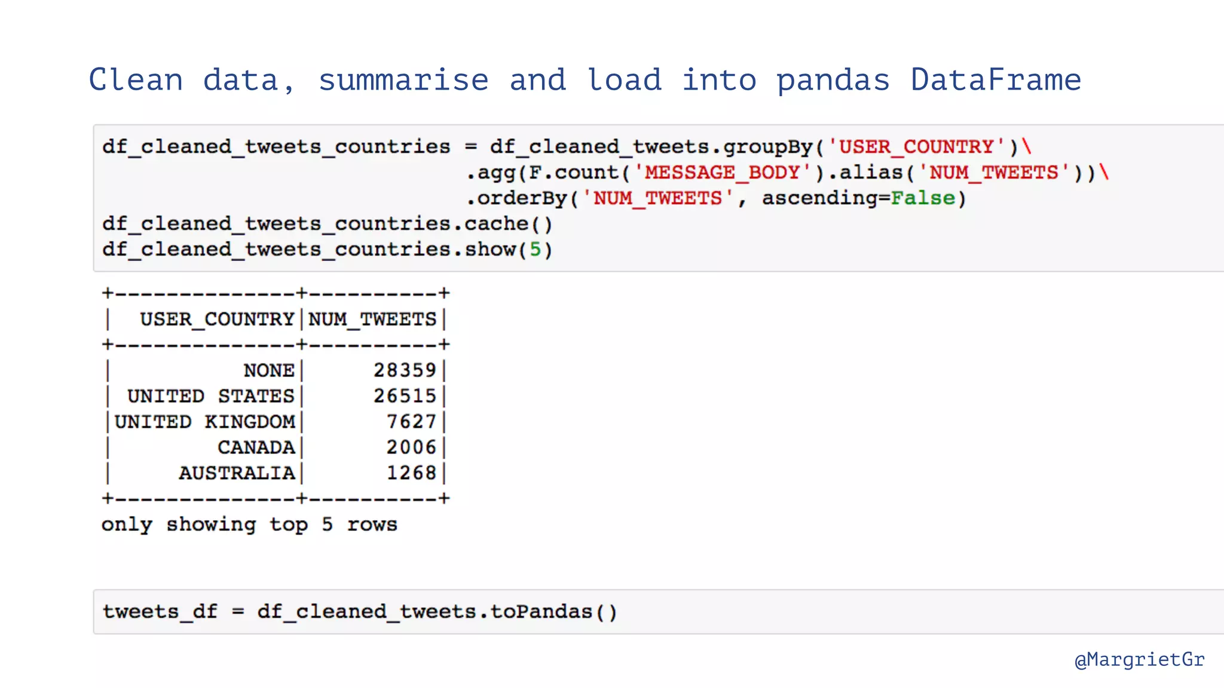Screen dimensions: 1224x688
Task: Click the green False value in ascending=False
Action: coord(923,198)
